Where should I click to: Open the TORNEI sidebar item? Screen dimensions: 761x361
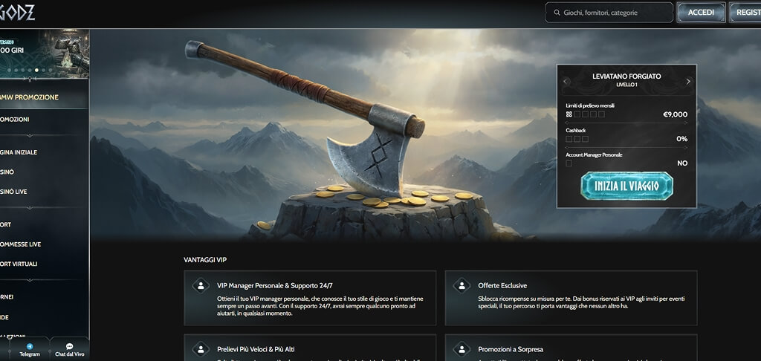[x=7, y=297]
